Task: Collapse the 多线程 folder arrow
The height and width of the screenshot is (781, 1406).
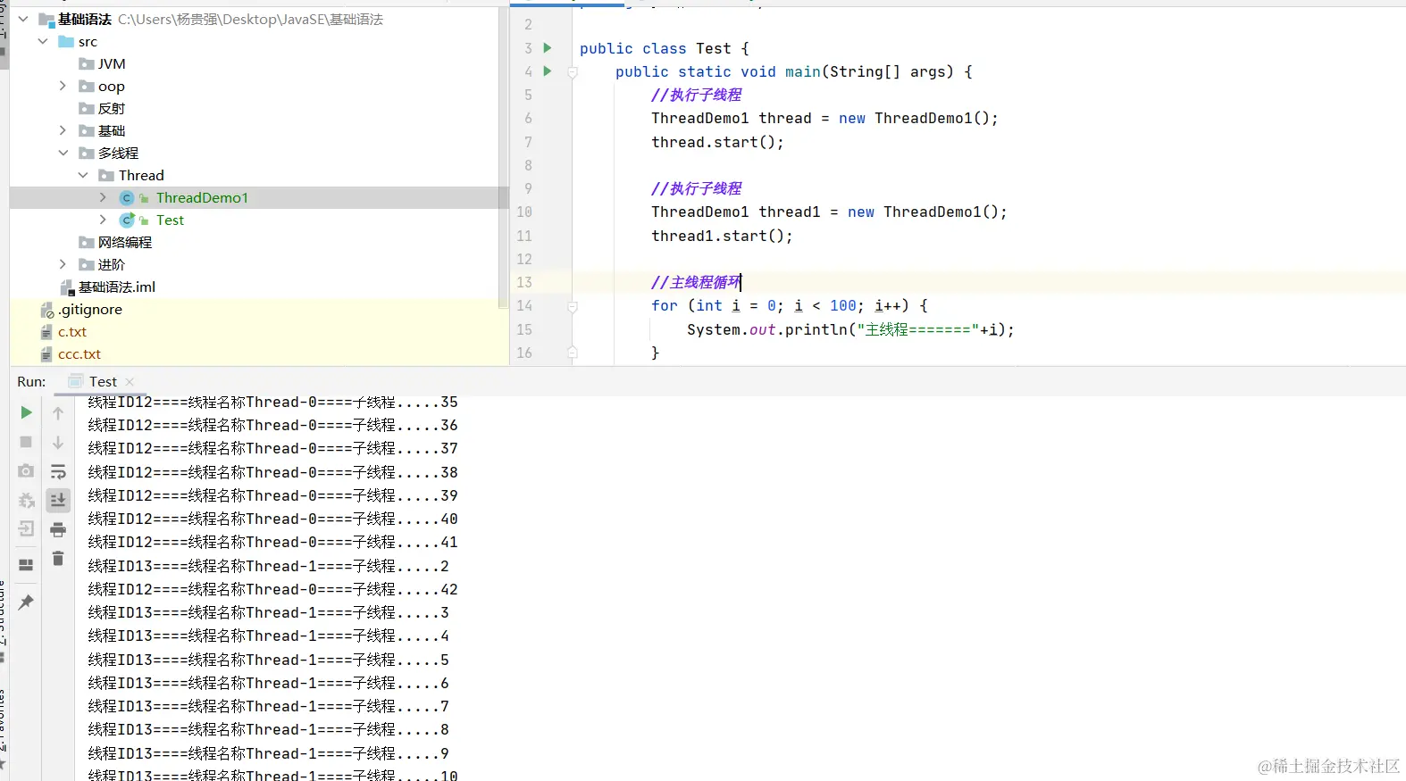Action: (x=63, y=153)
